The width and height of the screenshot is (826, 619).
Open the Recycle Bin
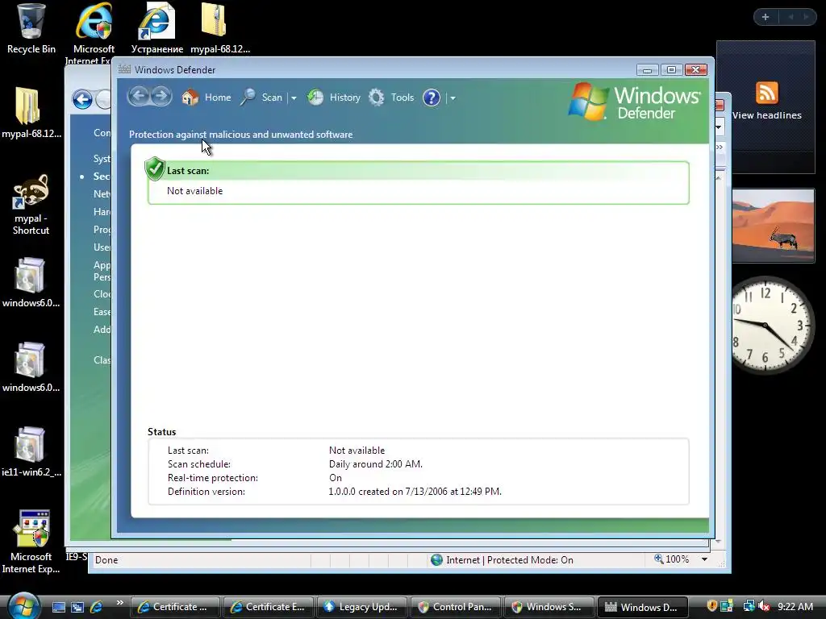[31, 28]
